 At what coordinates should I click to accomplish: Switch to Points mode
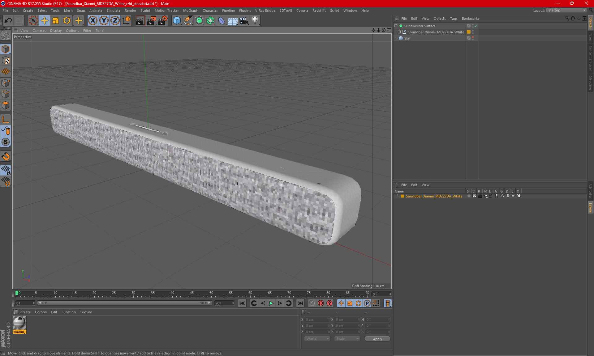(6, 83)
